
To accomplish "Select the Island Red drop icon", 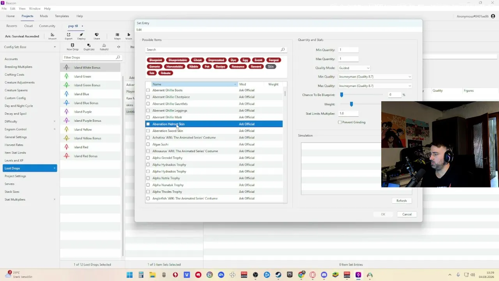I will (x=66, y=147).
